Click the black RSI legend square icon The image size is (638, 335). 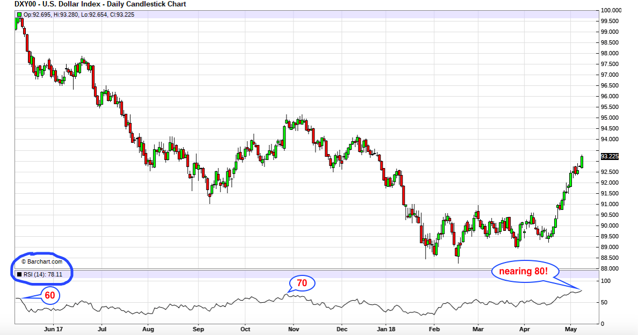(19, 274)
